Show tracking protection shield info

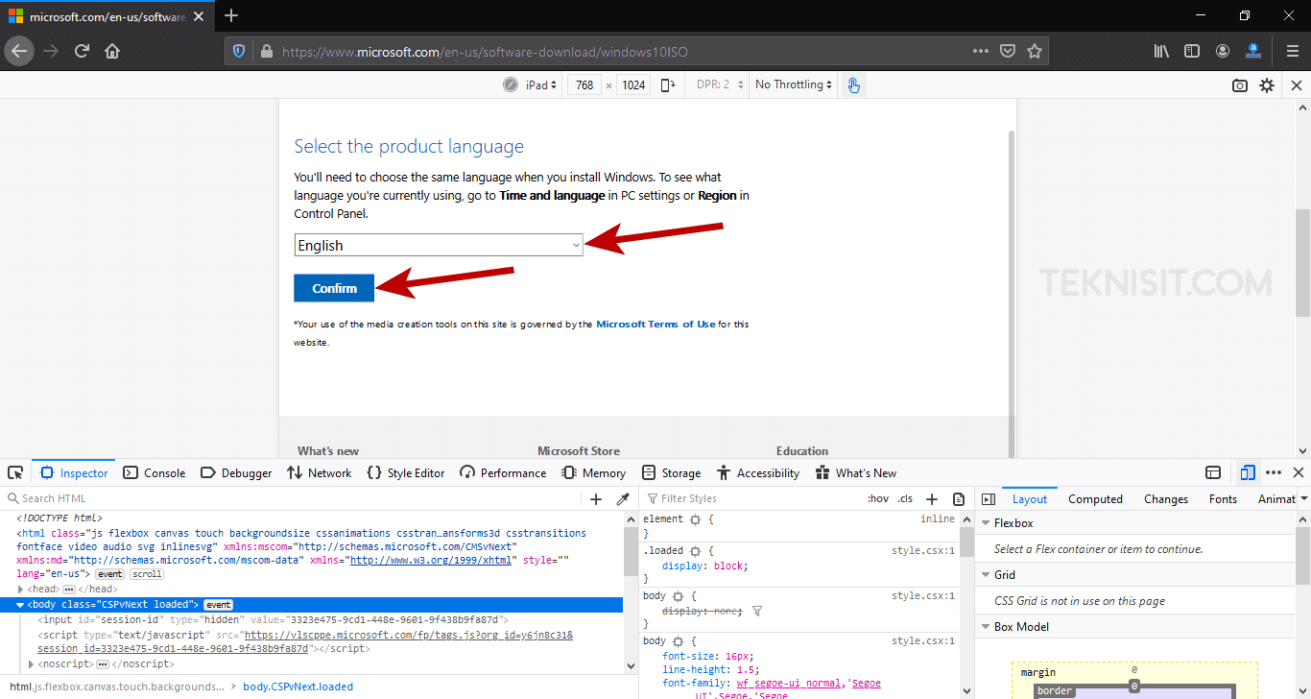[x=240, y=51]
